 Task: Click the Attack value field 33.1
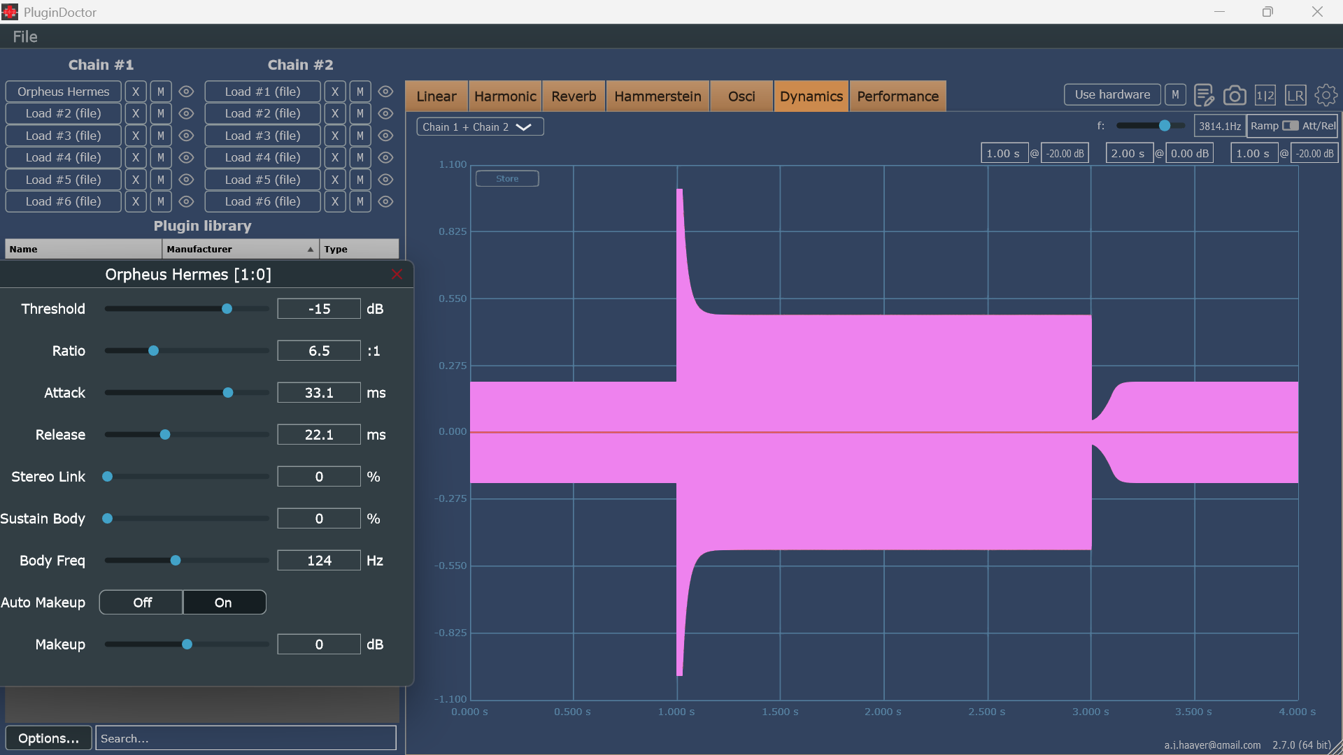pos(319,393)
